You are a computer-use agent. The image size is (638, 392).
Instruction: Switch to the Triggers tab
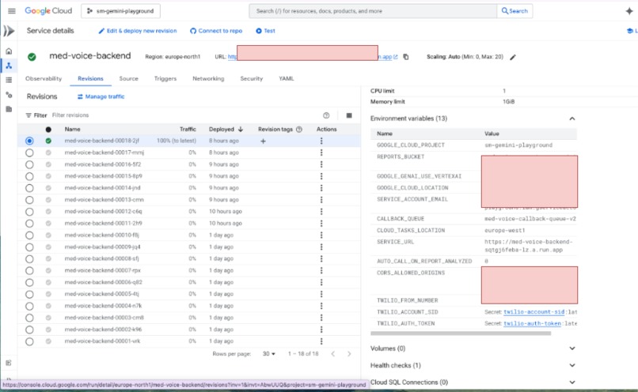point(165,78)
